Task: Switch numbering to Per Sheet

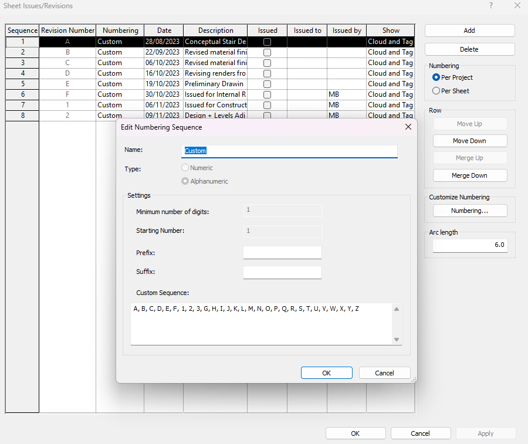Action: pos(436,90)
